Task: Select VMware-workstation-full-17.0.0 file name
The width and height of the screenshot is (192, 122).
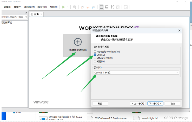Action: pyautogui.click(x=66, y=118)
